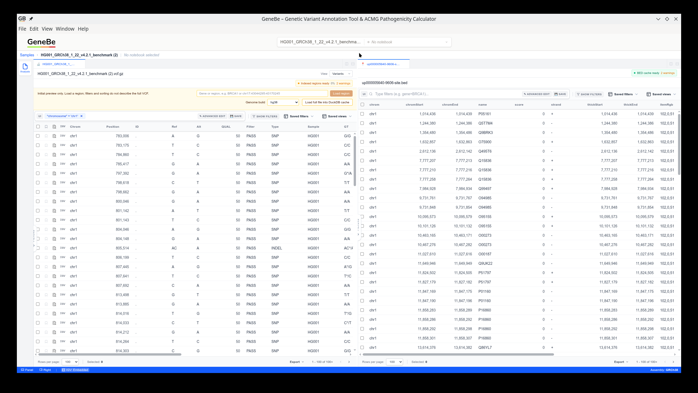The height and width of the screenshot is (393, 698).
Task: Go to next page in VCF table
Action: [349, 362]
